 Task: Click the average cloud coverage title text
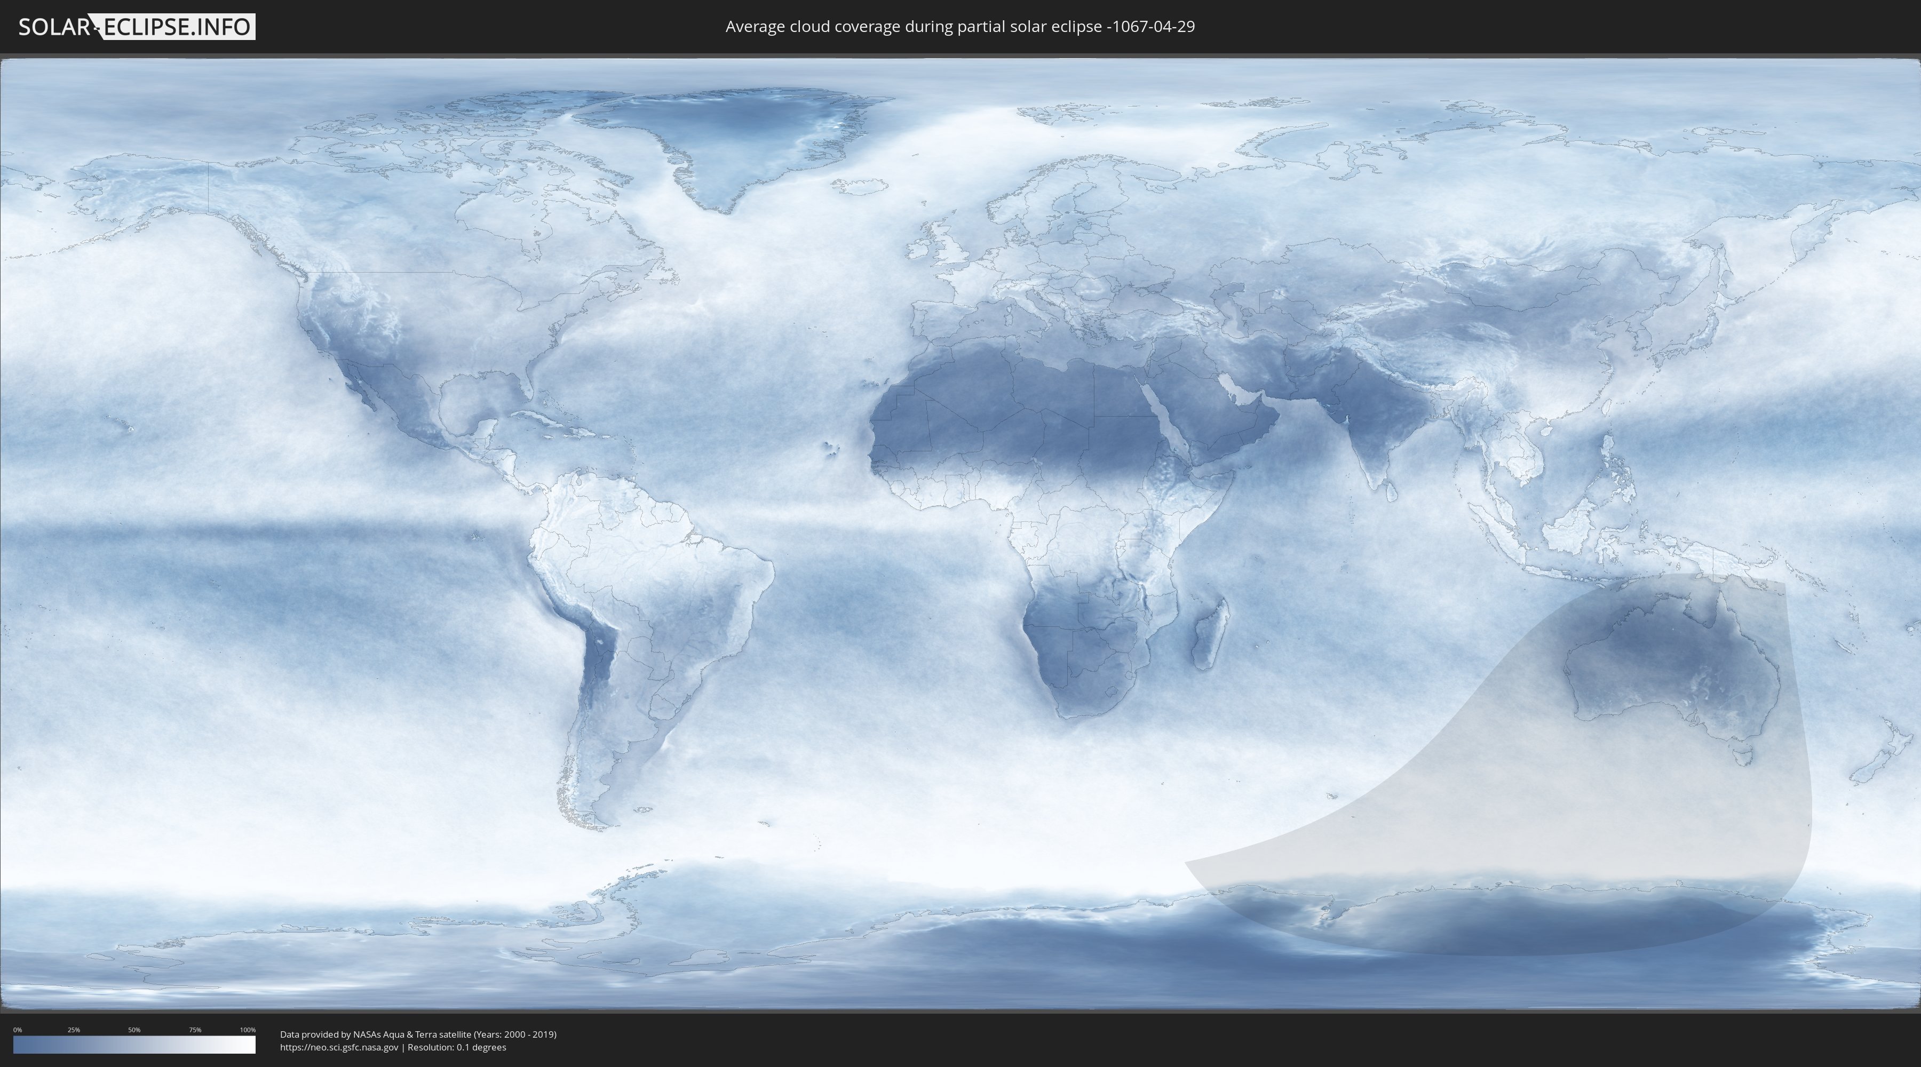[x=960, y=27]
